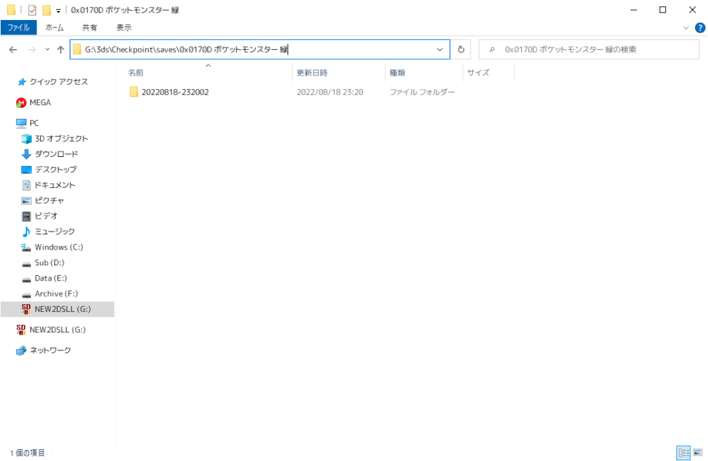Open the ミュージック folder
Image resolution: width=708 pixels, height=461 pixels.
click(55, 231)
